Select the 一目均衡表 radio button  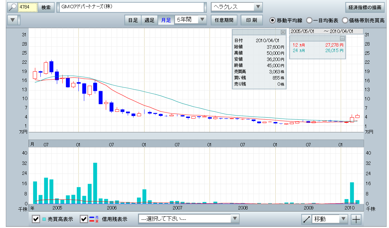coord(309,20)
